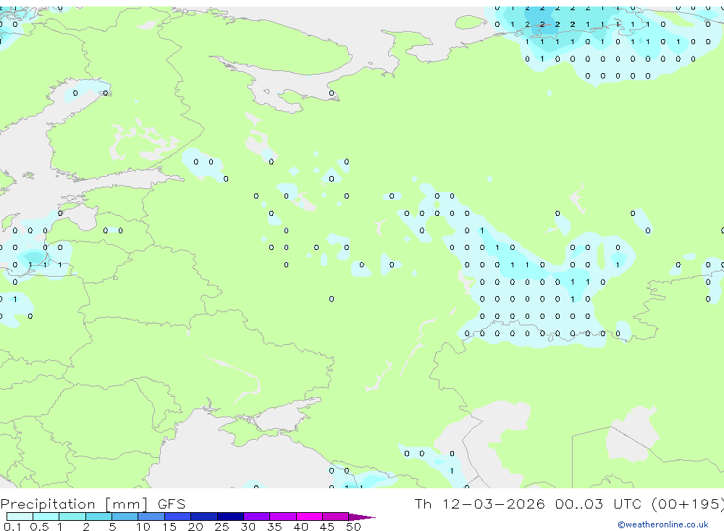Click the '35' legend scale label
This screenshot has width=724, height=531.
(x=274, y=527)
